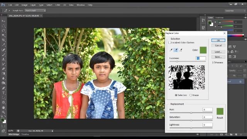The image size is (247, 139).
Task: Choose the Eyedropper in Replace Color dialog
Action: point(171,50)
